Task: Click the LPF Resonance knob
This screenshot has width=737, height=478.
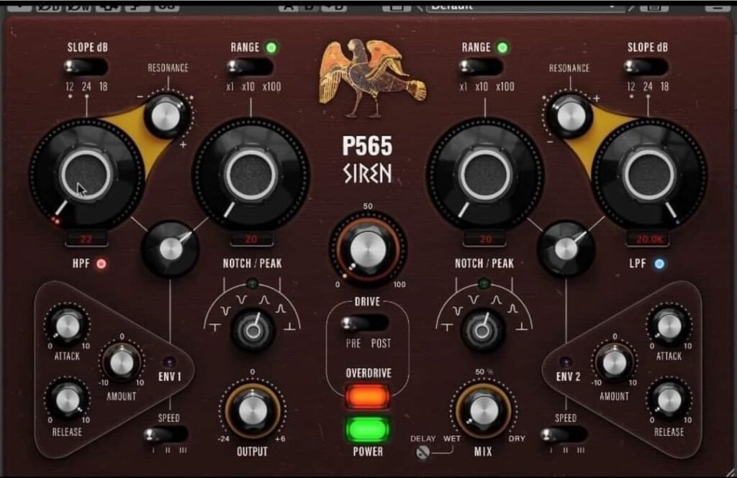Action: pos(571,116)
